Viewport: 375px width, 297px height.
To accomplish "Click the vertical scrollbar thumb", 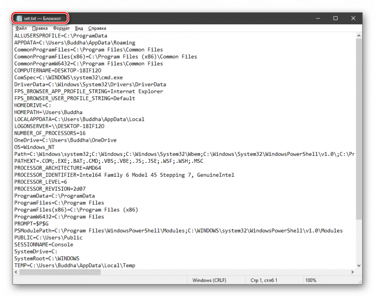I will click(x=359, y=129).
